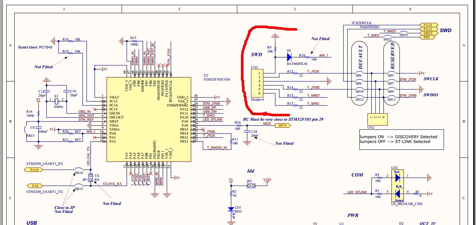Viewport: 476px width, 225px height.
Task: Select the JP1 TX/RX jumper
Action: coord(91,178)
